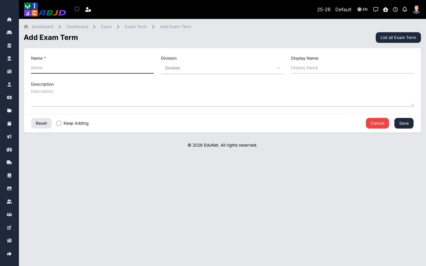
Task: Open the institution building sidebar icon
Action: (9, 46)
